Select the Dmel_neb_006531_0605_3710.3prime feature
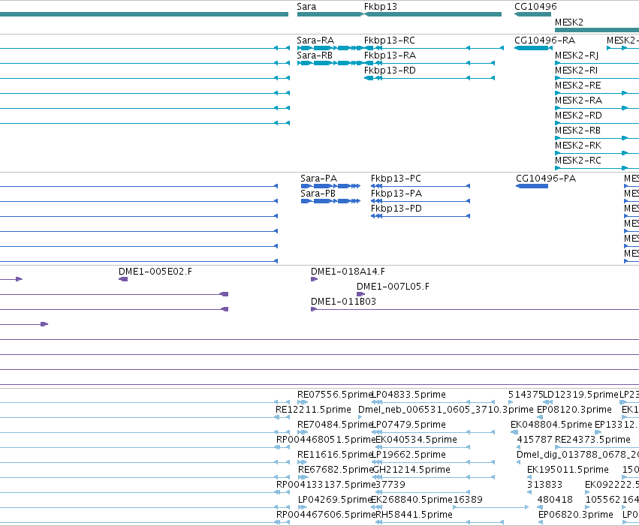The image size is (639, 526). [360, 417]
